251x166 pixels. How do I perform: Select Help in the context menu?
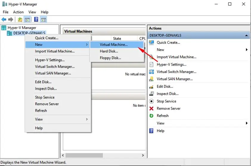[x=58, y=128]
